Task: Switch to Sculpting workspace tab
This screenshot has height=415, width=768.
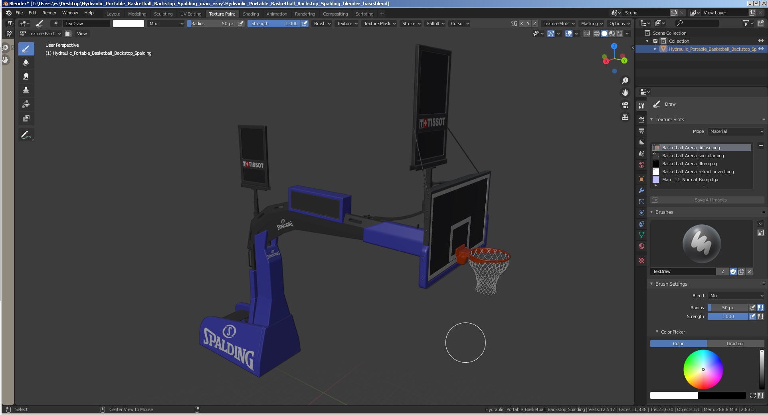Action: coord(163,14)
